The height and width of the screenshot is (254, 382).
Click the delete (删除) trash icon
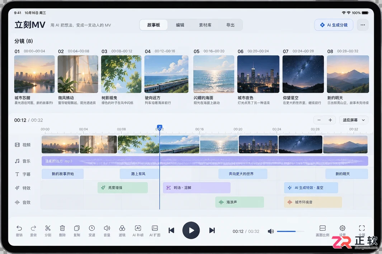pos(62,228)
